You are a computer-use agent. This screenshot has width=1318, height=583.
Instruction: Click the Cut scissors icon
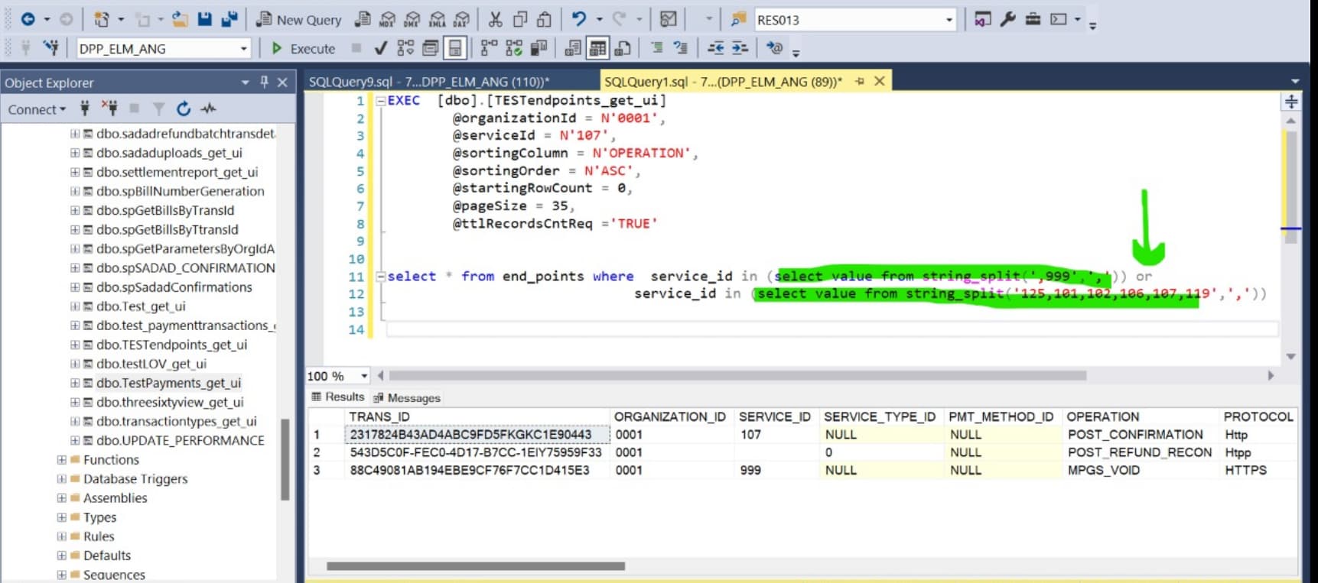coord(496,20)
